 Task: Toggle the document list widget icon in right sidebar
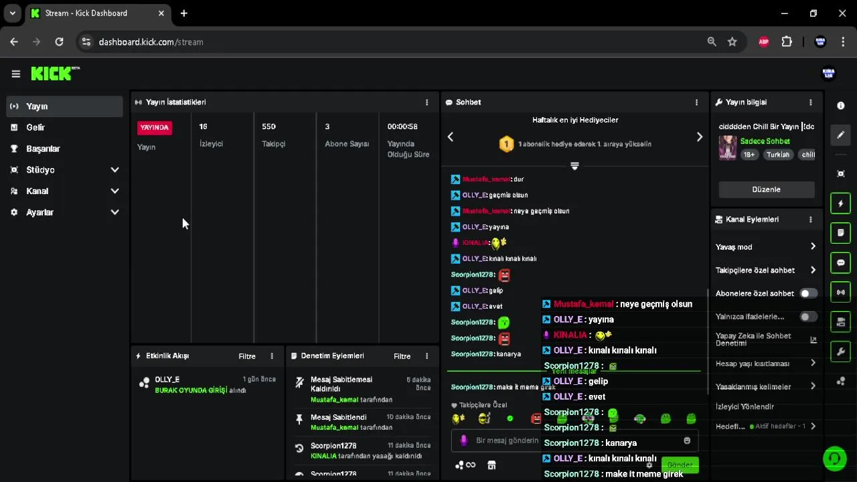(x=841, y=233)
